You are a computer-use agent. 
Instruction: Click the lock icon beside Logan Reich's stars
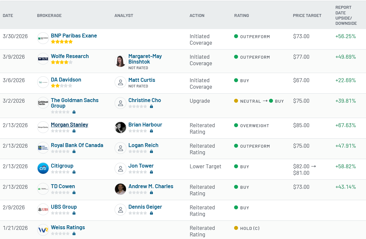pyautogui.click(x=151, y=151)
